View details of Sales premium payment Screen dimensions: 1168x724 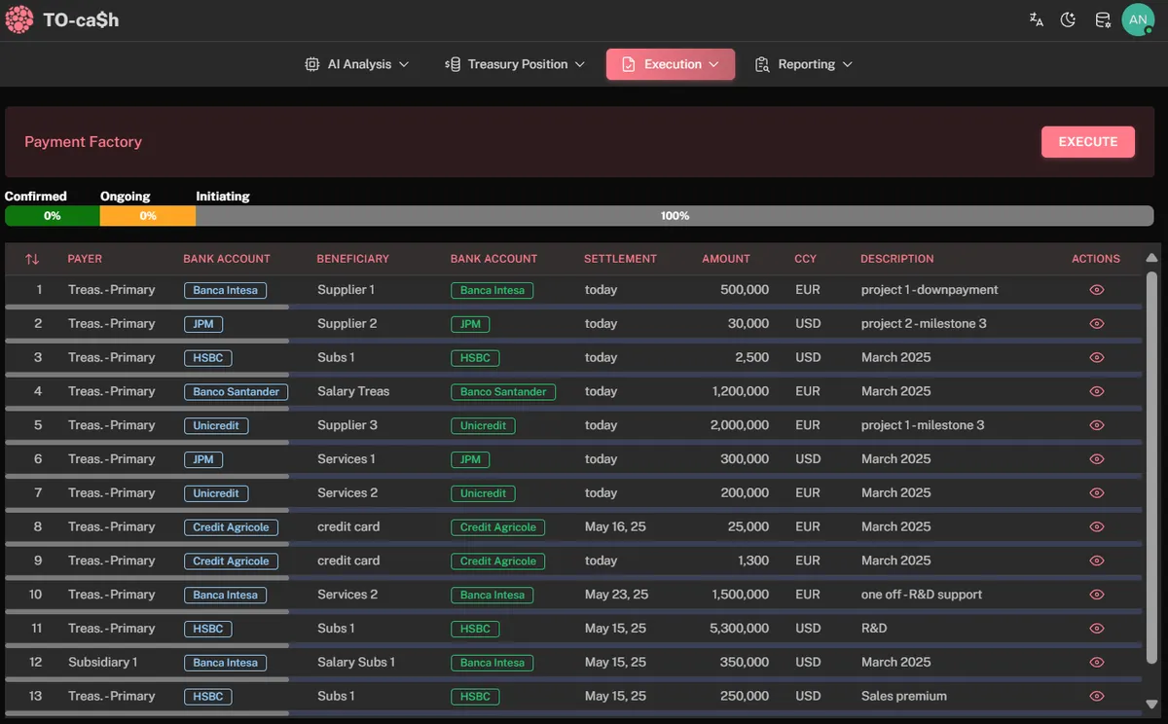click(x=1097, y=696)
